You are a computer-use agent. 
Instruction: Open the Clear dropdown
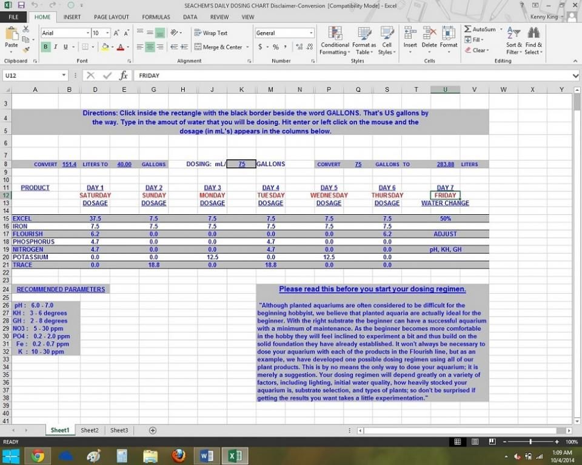click(477, 50)
